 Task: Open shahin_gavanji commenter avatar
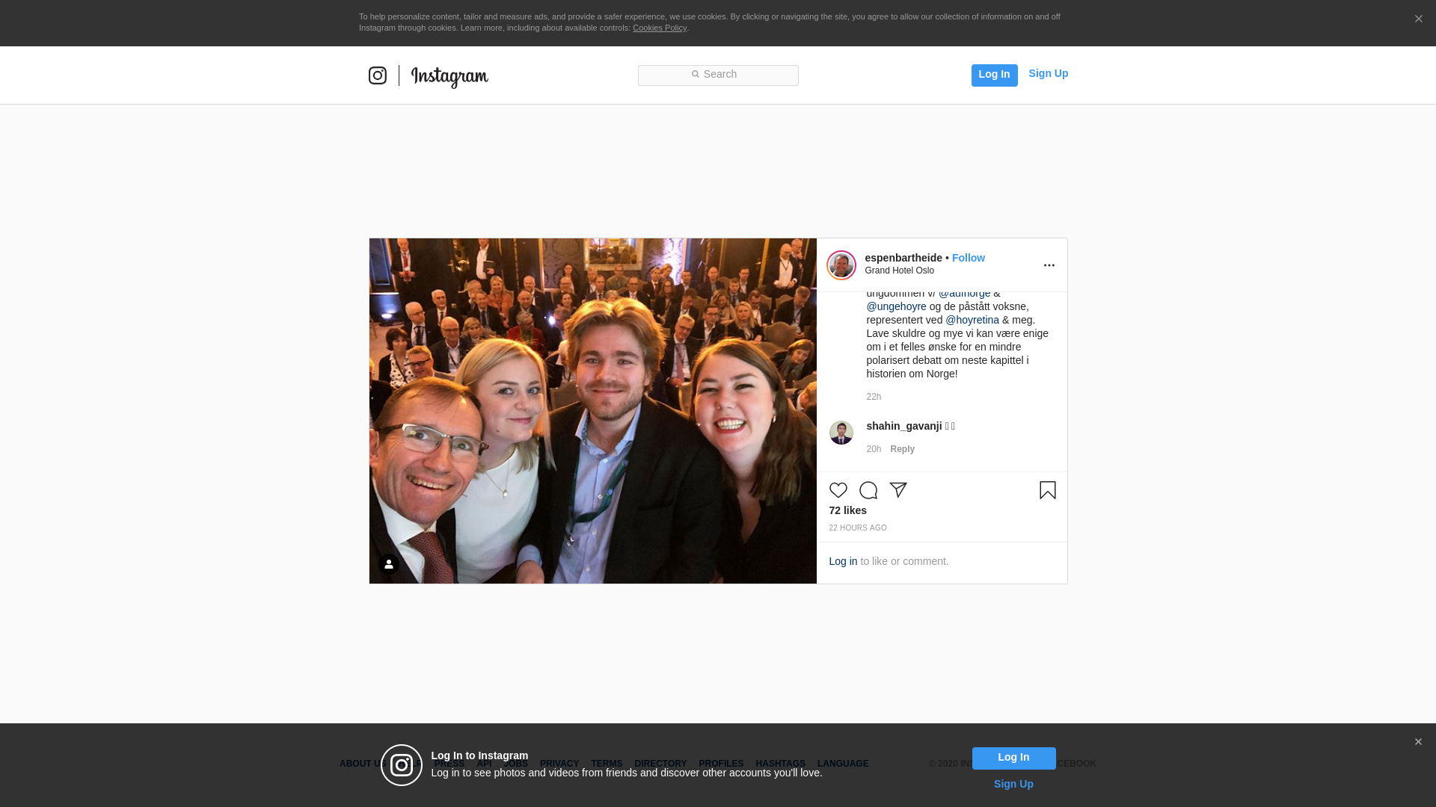[x=841, y=433]
